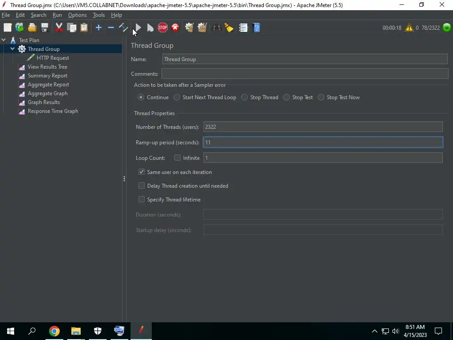Open the Function Helper dialog icon

click(243, 27)
